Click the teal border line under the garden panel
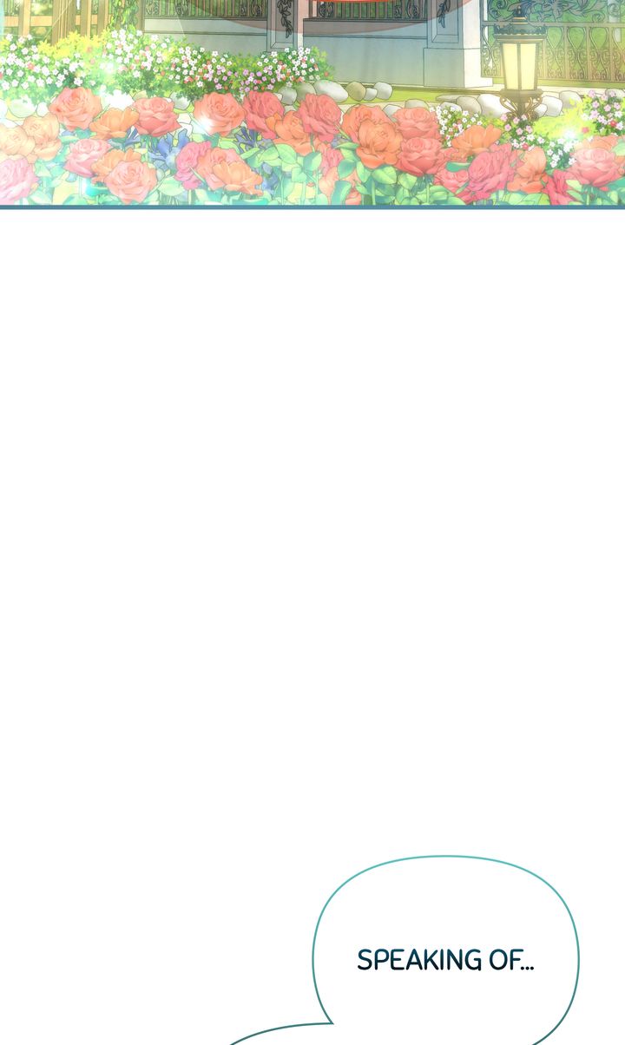The image size is (625, 1045). [x=312, y=207]
